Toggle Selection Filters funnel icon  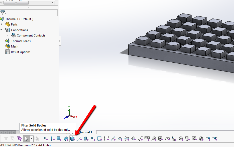pyautogui.click(x=6, y=139)
